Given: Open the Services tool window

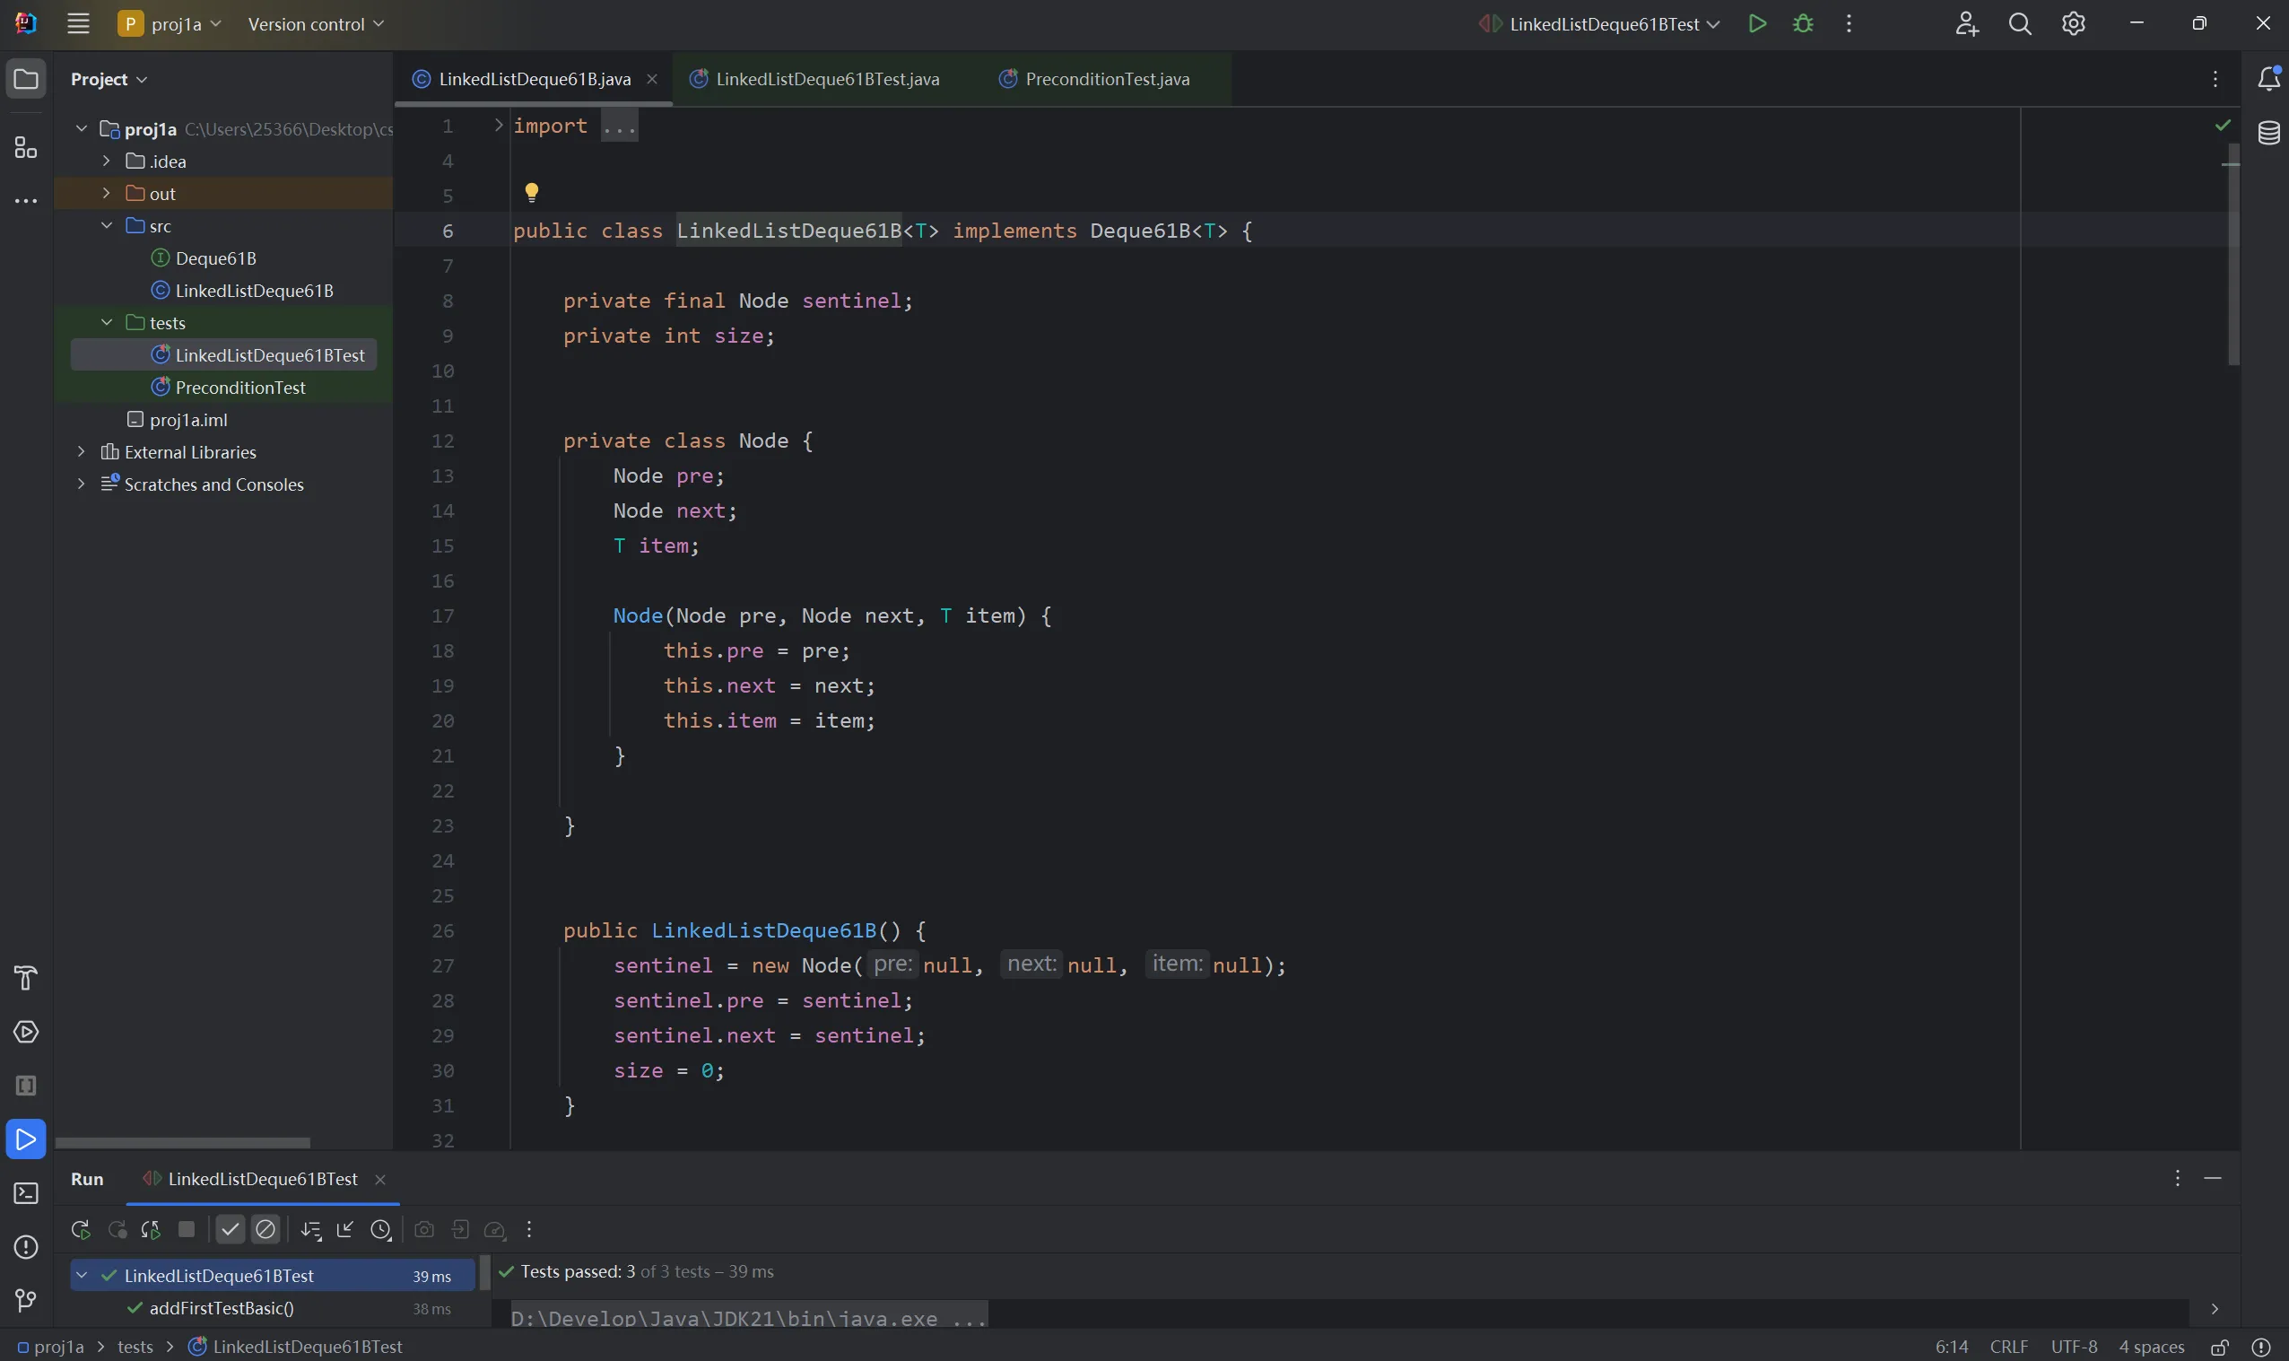Looking at the screenshot, I should coord(26,1032).
